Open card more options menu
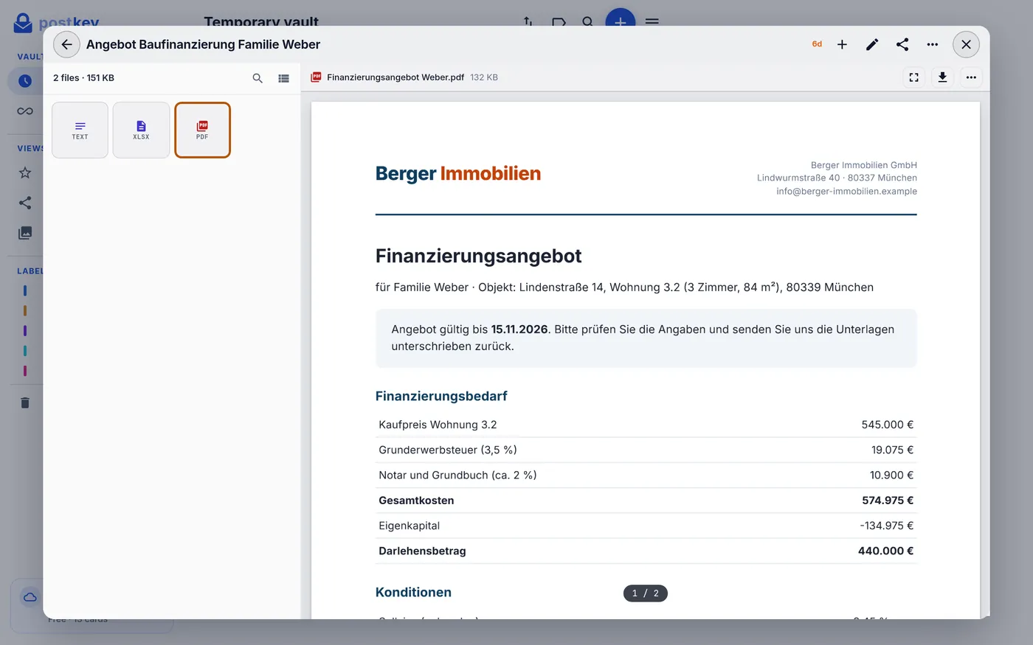Image resolution: width=1033 pixels, height=645 pixels. 933,44
